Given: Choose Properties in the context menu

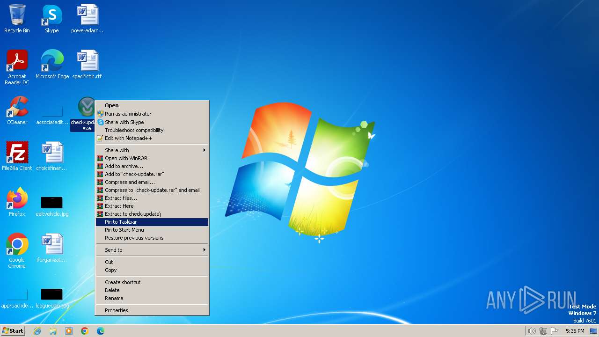Looking at the screenshot, I should click(x=152, y=310).
